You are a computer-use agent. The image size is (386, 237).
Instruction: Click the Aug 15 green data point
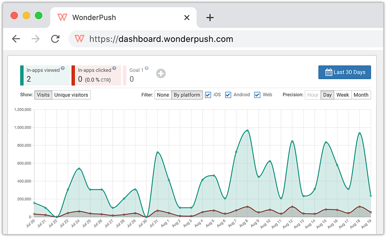tap(326, 142)
